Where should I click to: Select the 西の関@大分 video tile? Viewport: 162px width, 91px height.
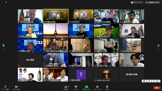coord(81,31)
